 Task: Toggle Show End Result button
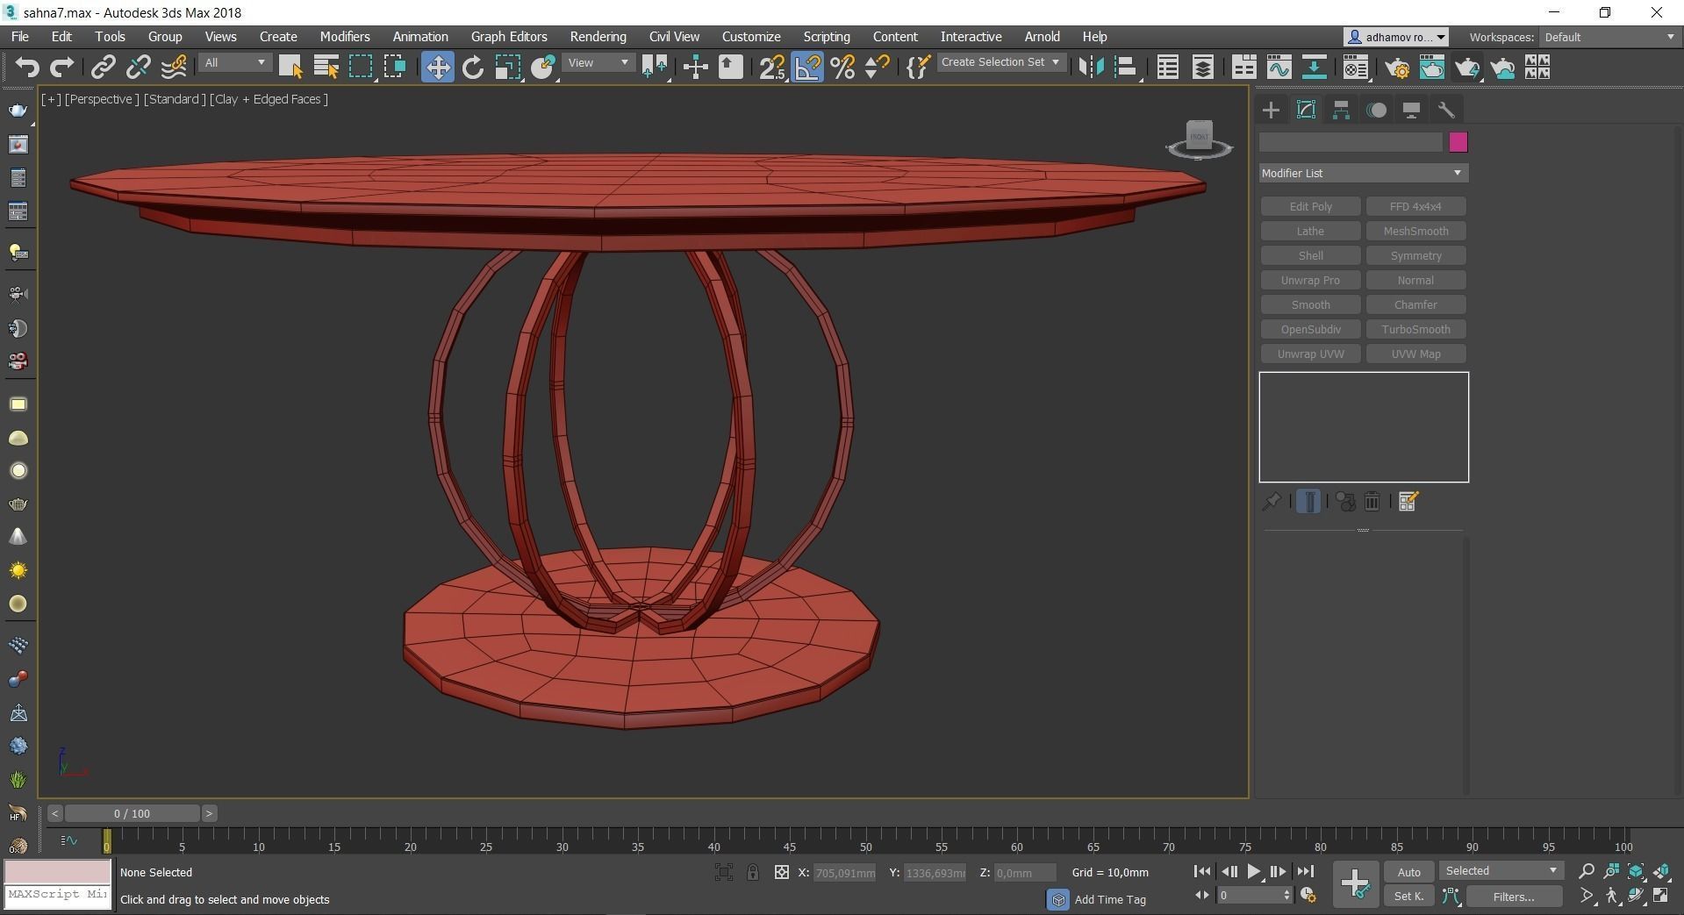pyautogui.click(x=1308, y=502)
